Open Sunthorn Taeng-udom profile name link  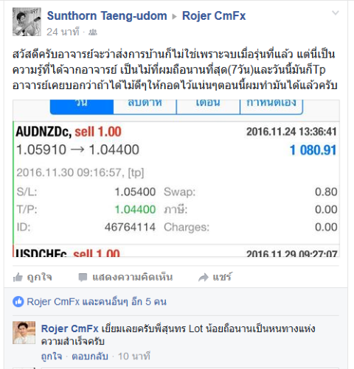(107, 16)
